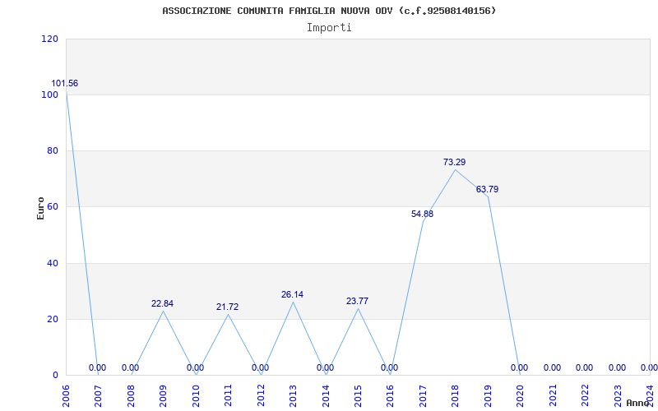Image resolution: width=658 pixels, height=411 pixels.
Task: Select the 80 y-axis tick label
Action: 52,150
